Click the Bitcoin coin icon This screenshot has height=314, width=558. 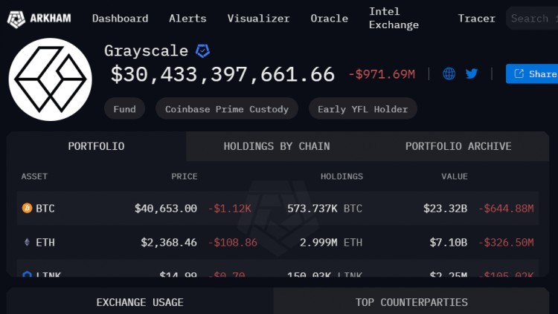point(27,208)
